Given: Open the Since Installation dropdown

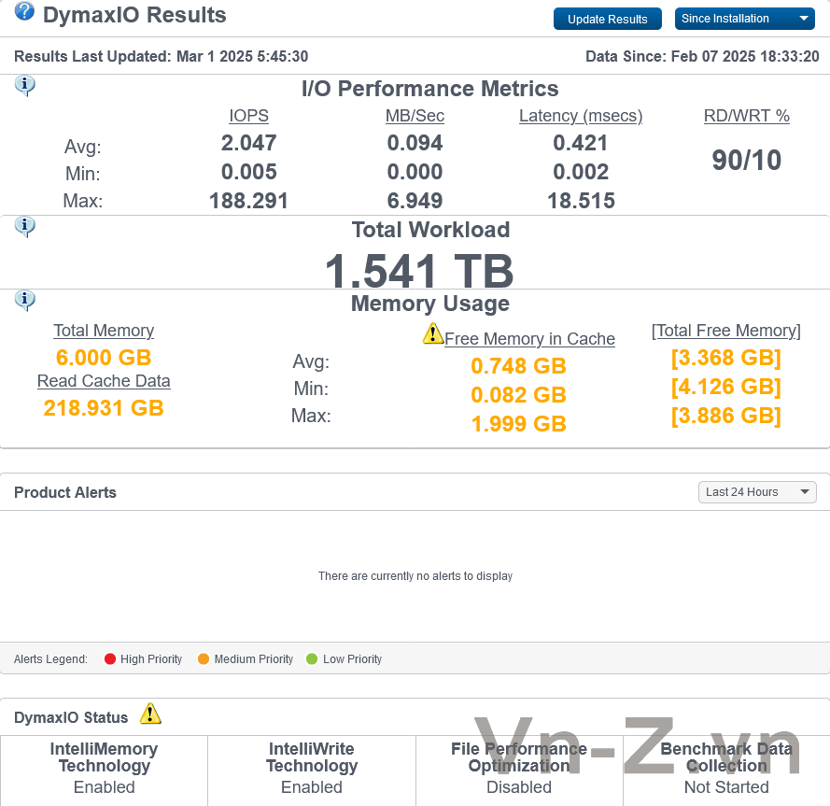Looking at the screenshot, I should pyautogui.click(x=744, y=19).
